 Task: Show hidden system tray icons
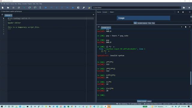[166, 106]
